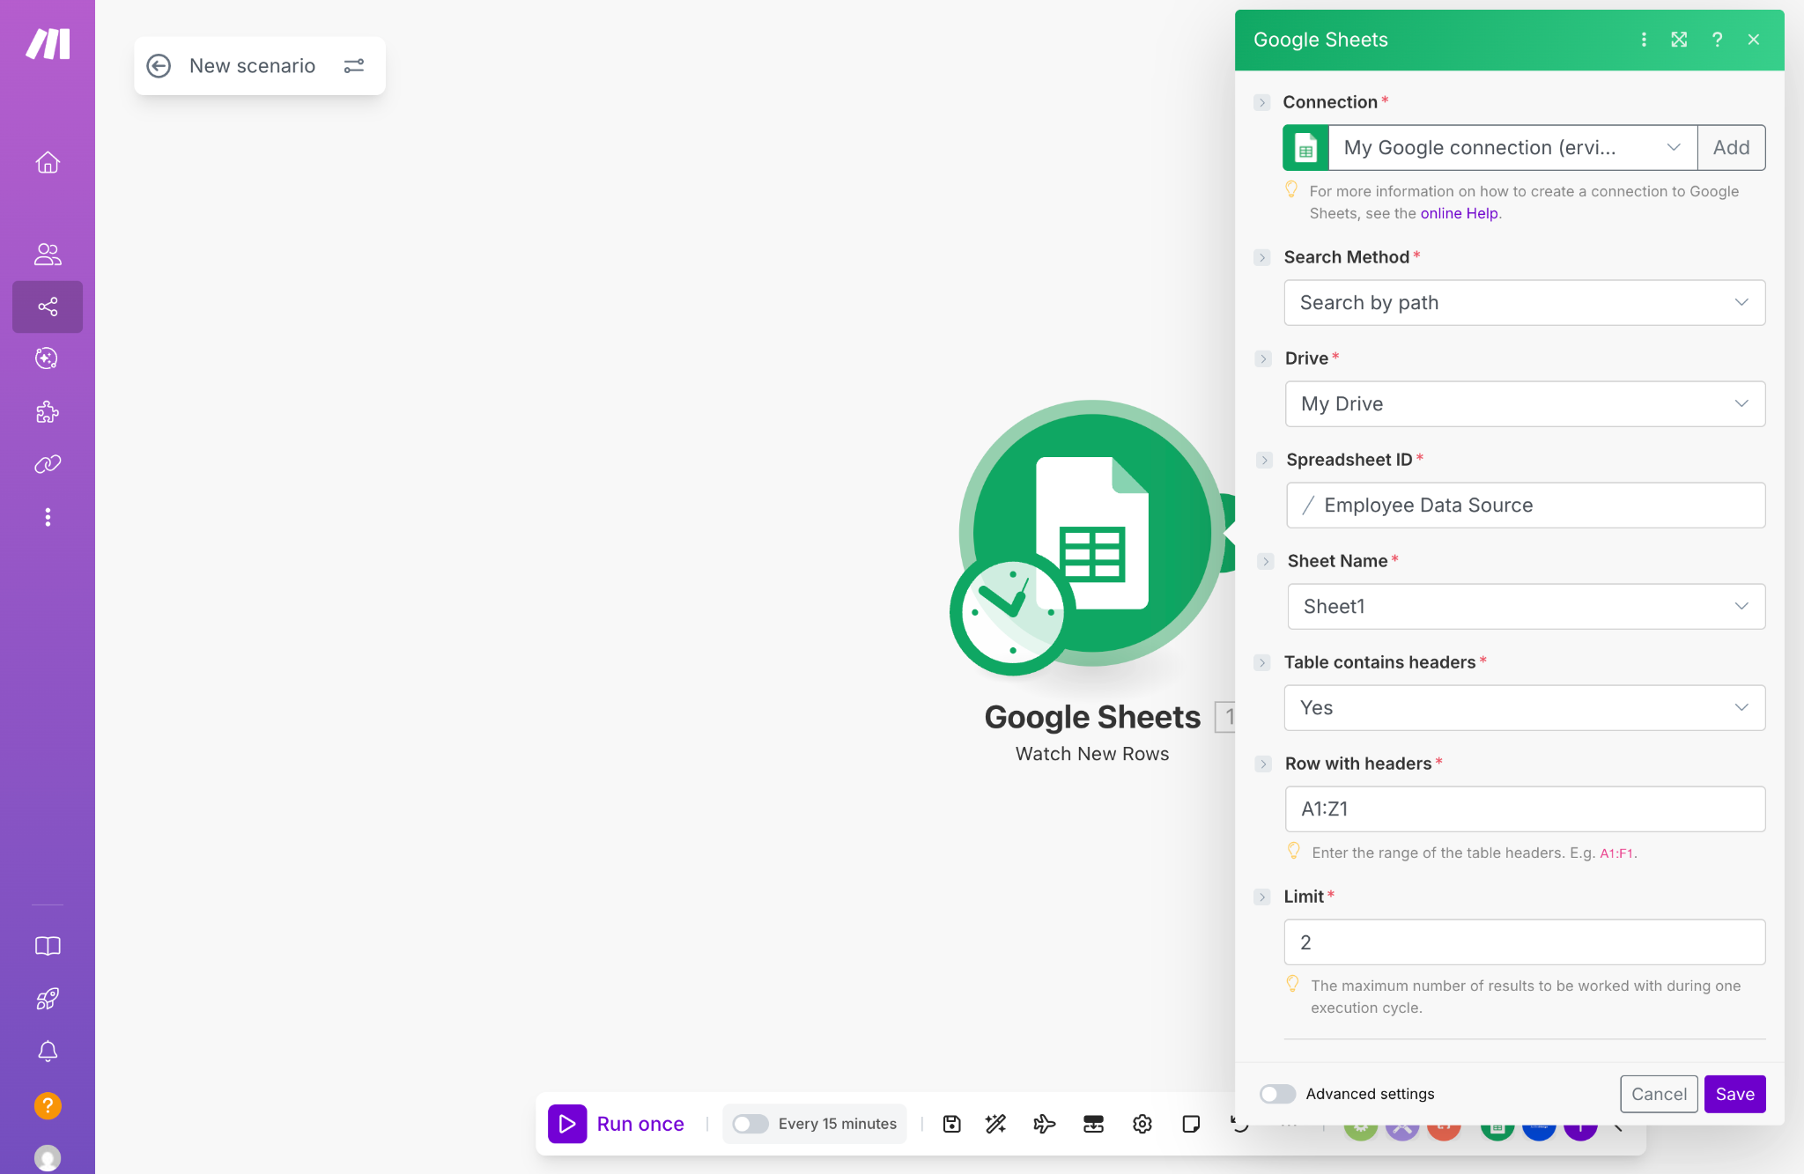This screenshot has width=1804, height=1174.
Task: Open the AI features sidebar icon
Action: [48, 358]
